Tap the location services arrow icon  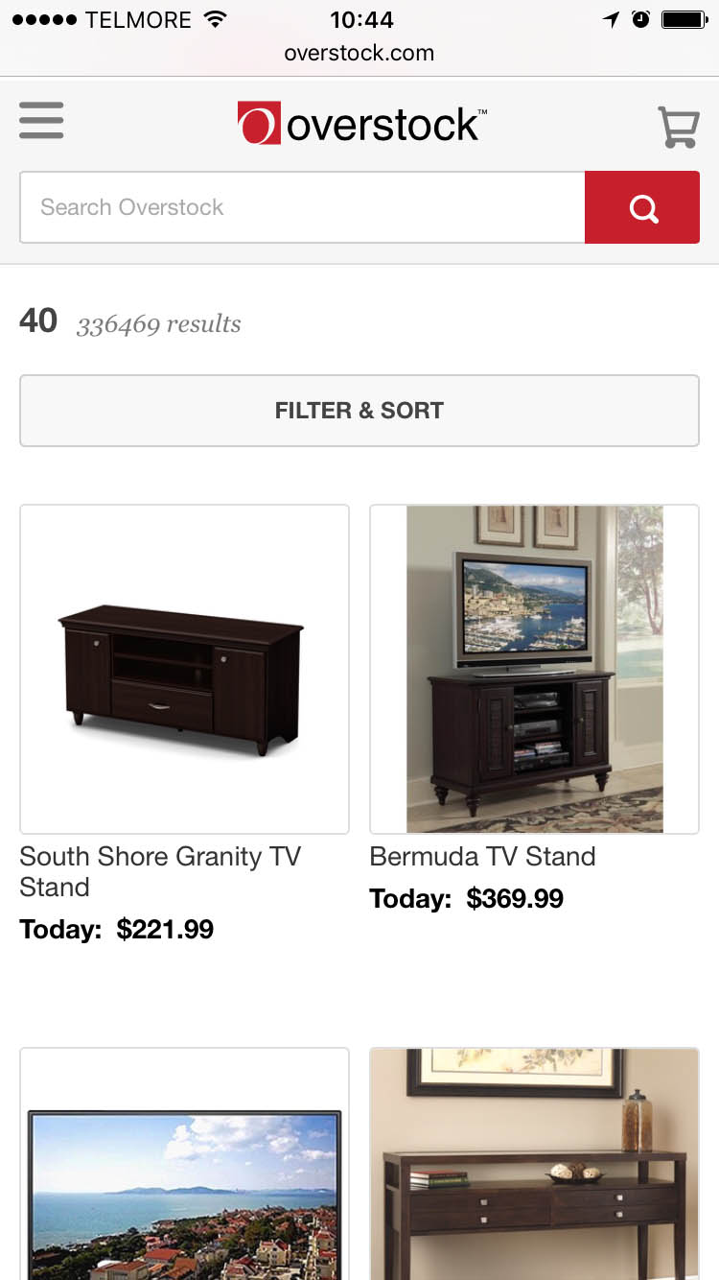pyautogui.click(x=611, y=19)
